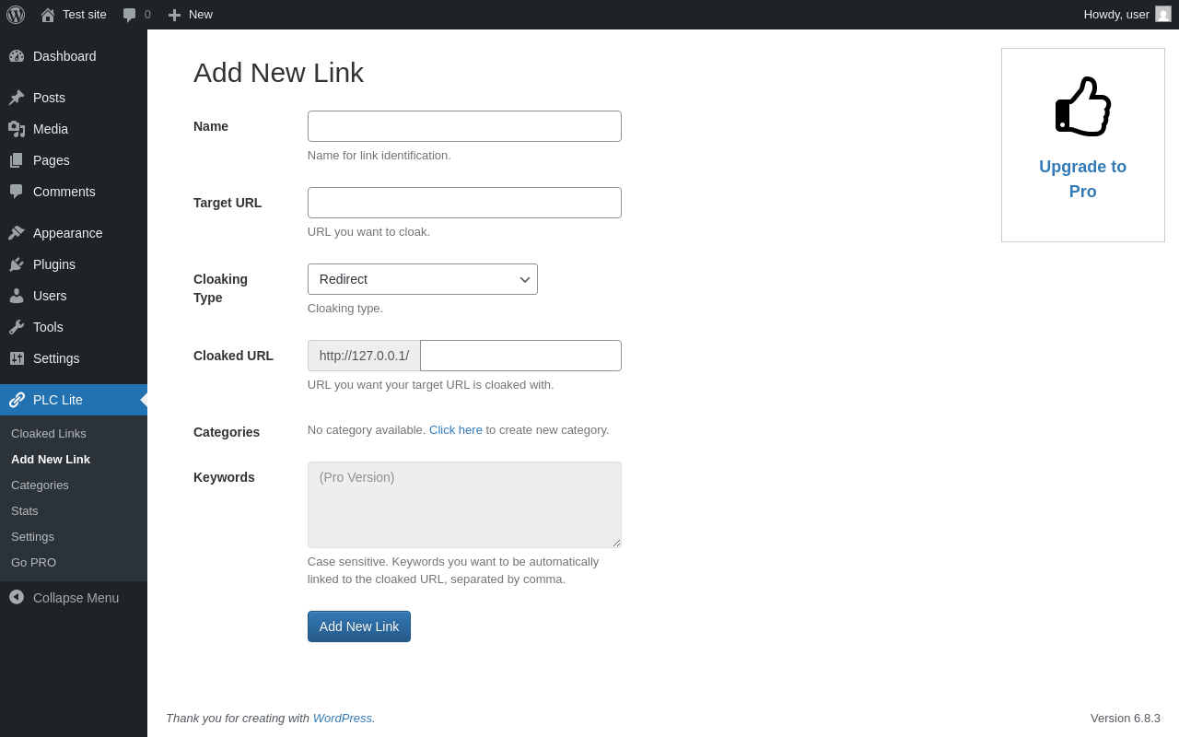This screenshot has height=737, width=1179.
Task: Open the Upgrade to Pro link
Action: 1082,179
